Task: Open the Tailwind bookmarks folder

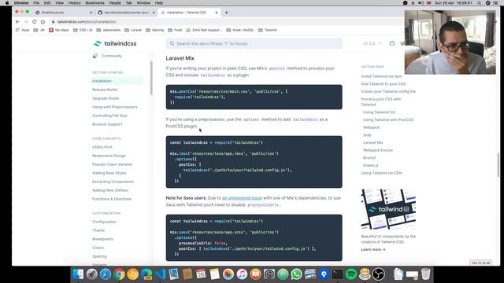Action: [x=268, y=30]
